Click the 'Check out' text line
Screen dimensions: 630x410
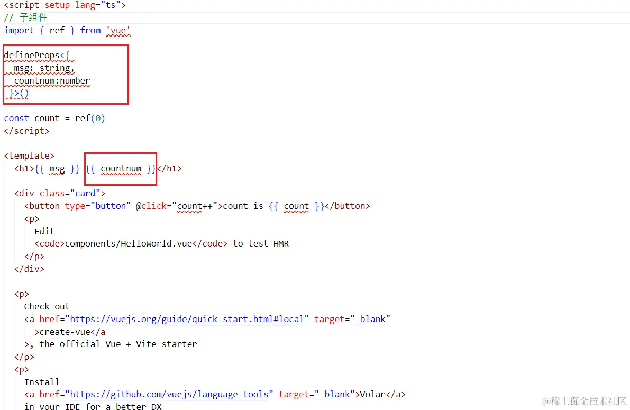pos(47,307)
